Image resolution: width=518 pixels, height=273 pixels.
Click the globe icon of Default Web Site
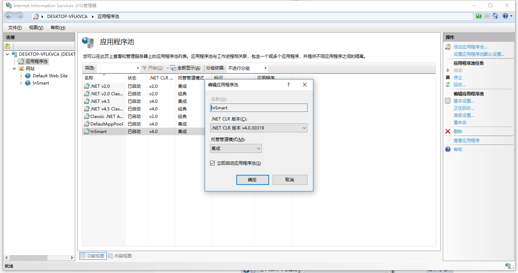click(x=28, y=76)
